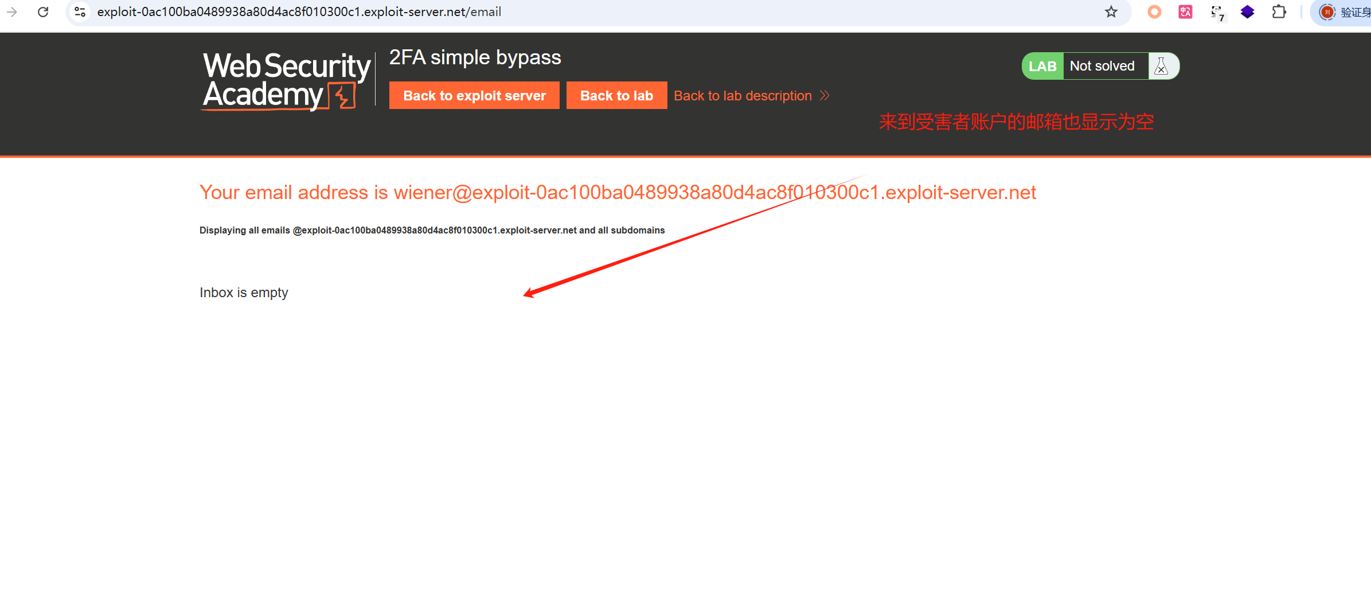Focus the browser address bar URL
This screenshot has height=615, width=1371.
point(298,12)
